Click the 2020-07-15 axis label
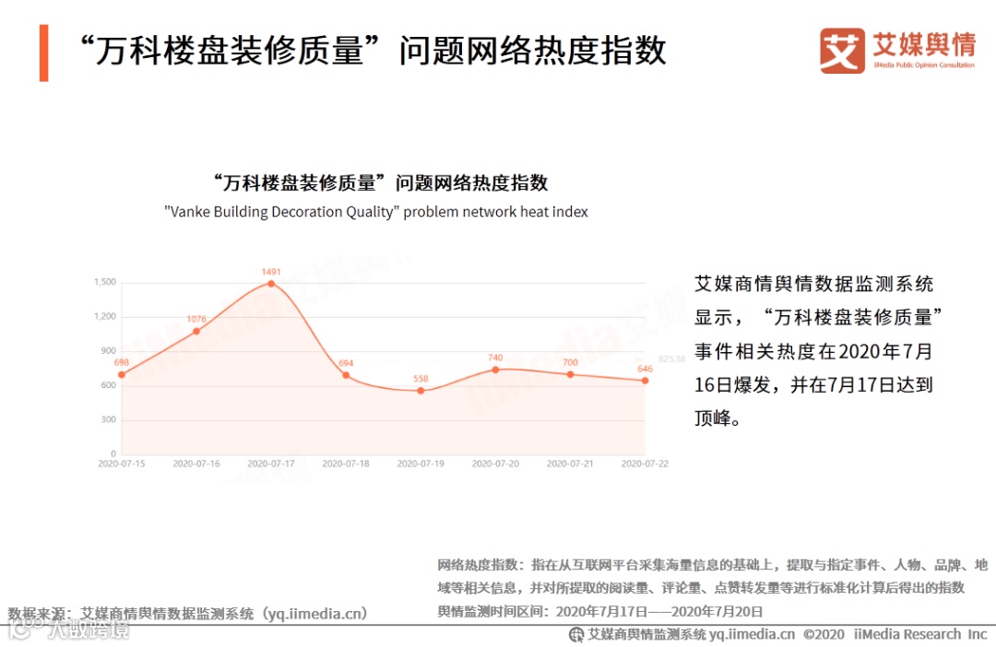The width and height of the screenshot is (996, 647). pos(122,465)
